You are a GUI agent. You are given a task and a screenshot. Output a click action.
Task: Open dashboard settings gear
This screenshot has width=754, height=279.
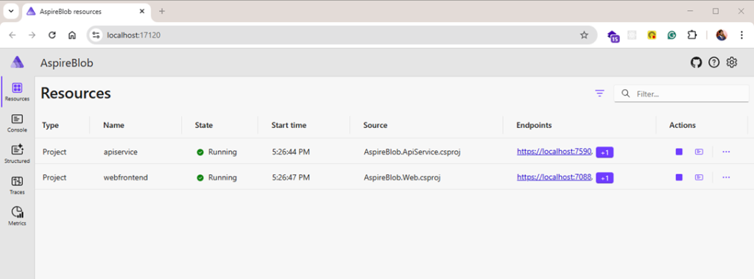(732, 62)
